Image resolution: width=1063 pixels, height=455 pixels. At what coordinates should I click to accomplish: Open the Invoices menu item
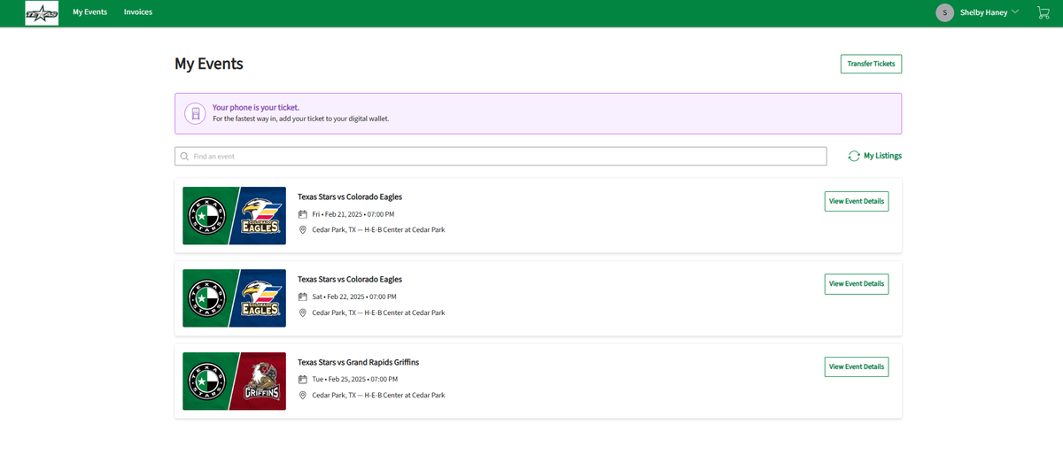(x=138, y=12)
